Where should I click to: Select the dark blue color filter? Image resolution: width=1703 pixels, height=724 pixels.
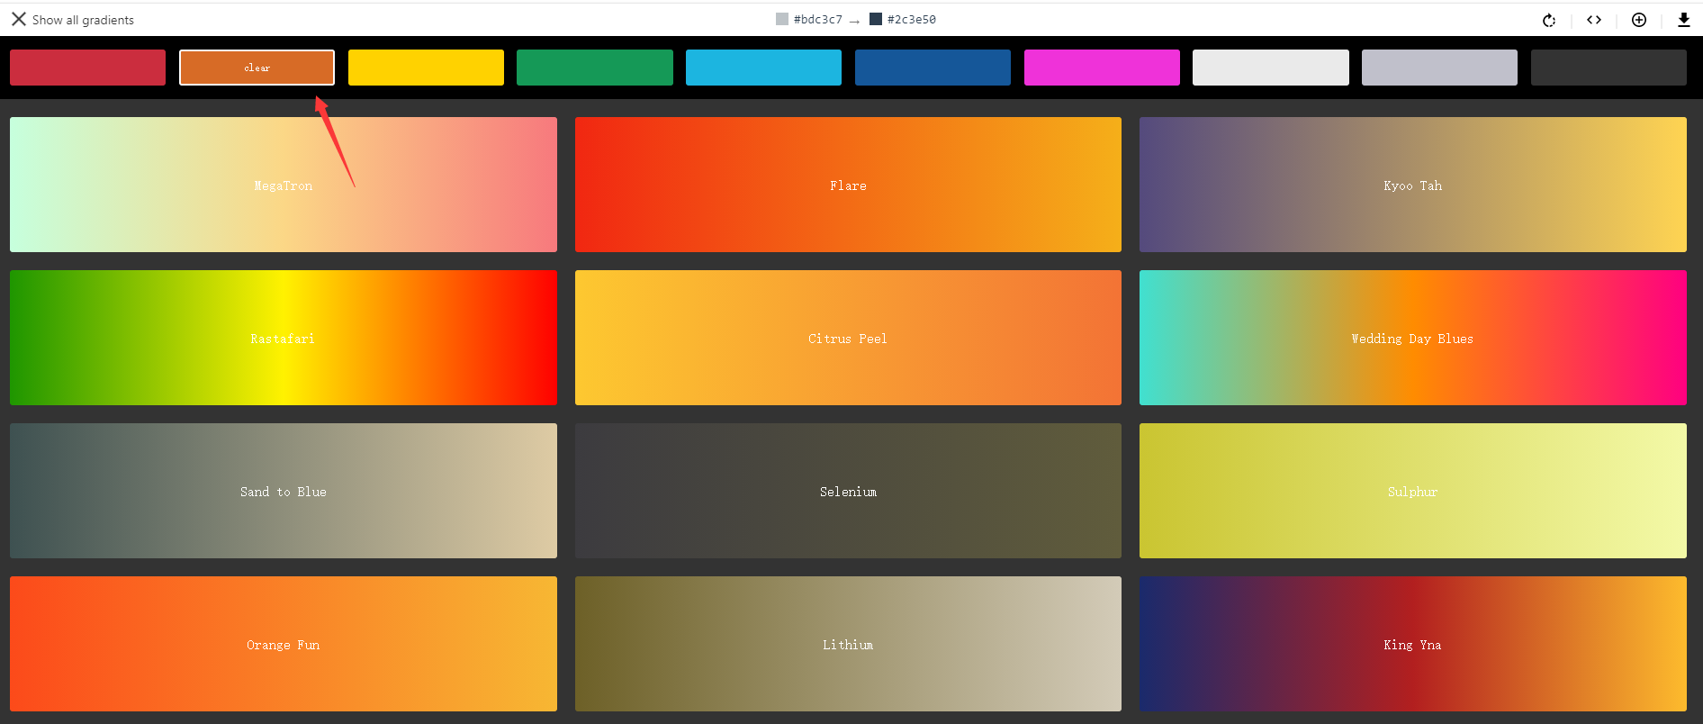933,68
